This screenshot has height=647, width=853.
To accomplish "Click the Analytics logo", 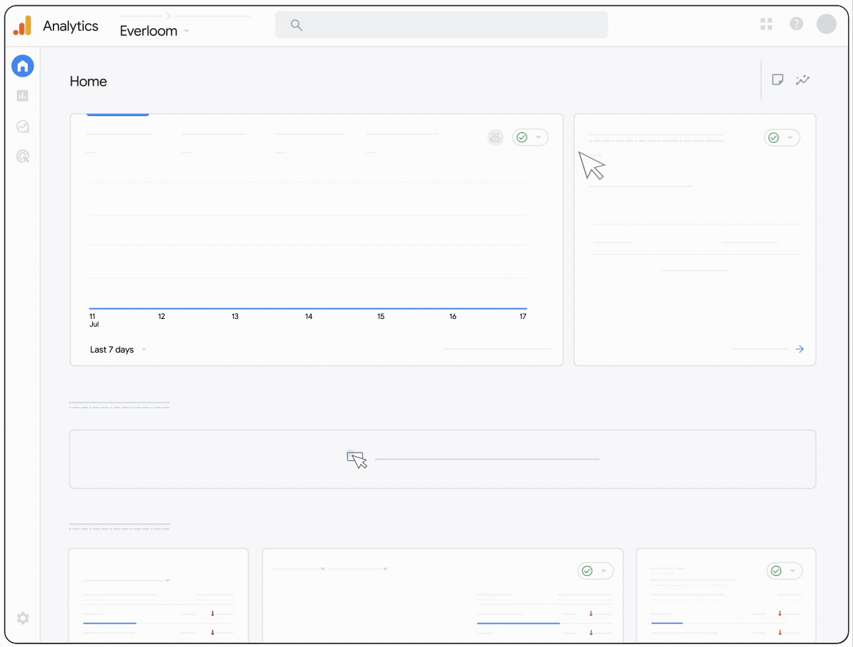I will point(23,26).
